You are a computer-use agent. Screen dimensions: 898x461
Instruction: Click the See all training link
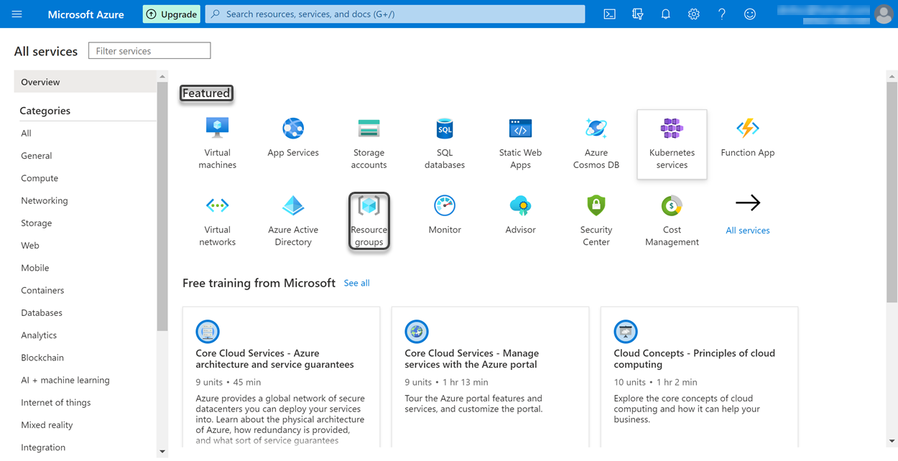coord(356,283)
